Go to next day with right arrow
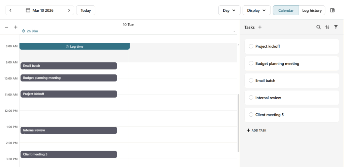 click(69, 10)
